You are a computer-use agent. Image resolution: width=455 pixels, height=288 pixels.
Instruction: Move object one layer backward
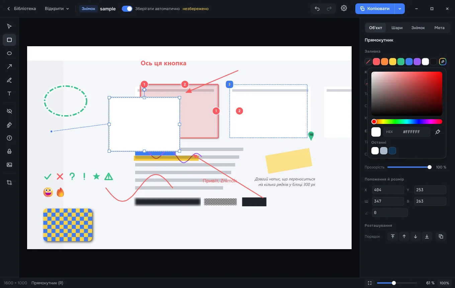416,236
